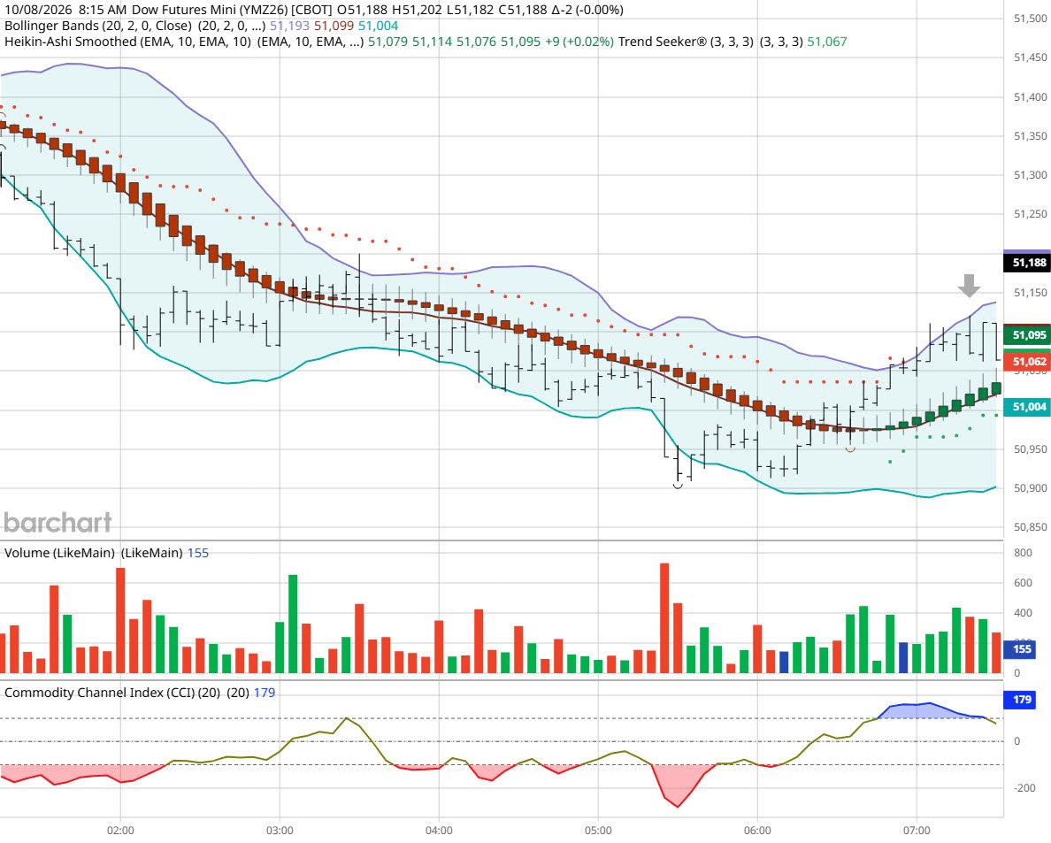Click the tall green volume bar near 03:05

293,624
